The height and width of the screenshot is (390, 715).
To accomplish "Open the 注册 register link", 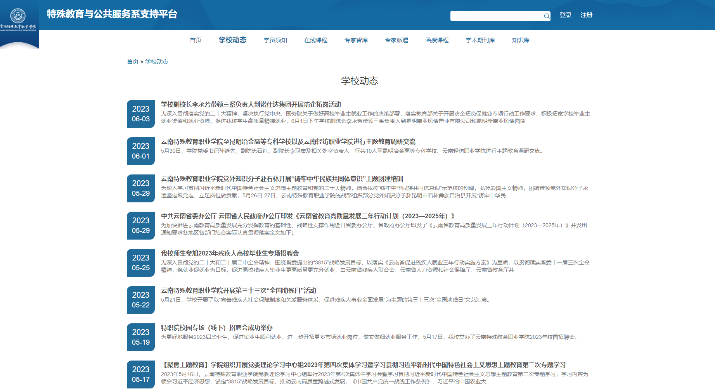I will click(x=586, y=15).
